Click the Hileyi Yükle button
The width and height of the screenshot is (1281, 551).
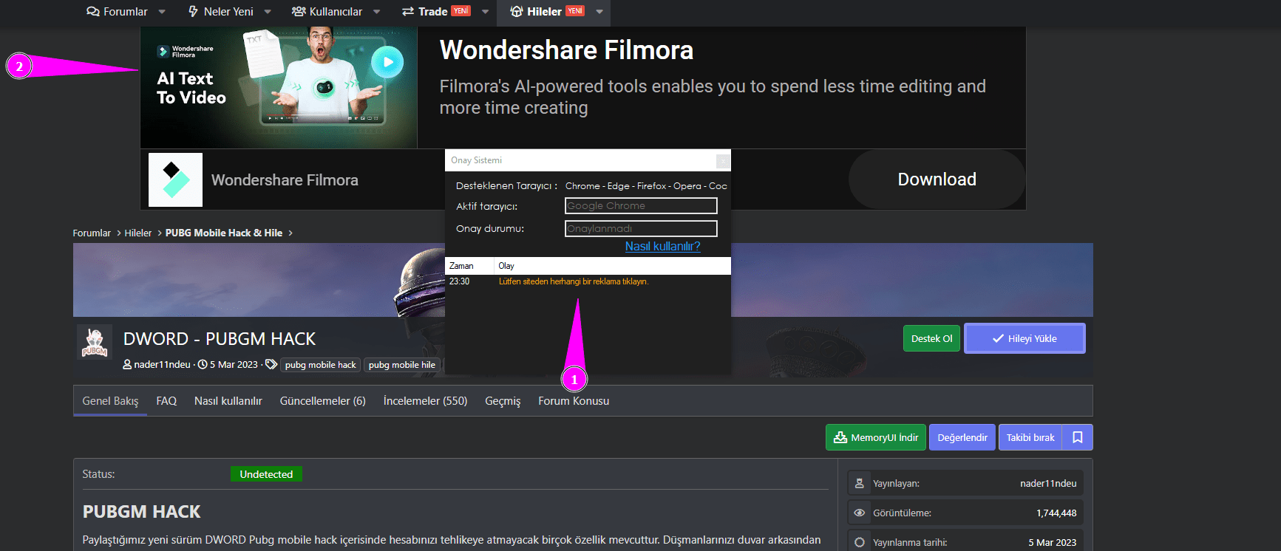click(x=1025, y=338)
